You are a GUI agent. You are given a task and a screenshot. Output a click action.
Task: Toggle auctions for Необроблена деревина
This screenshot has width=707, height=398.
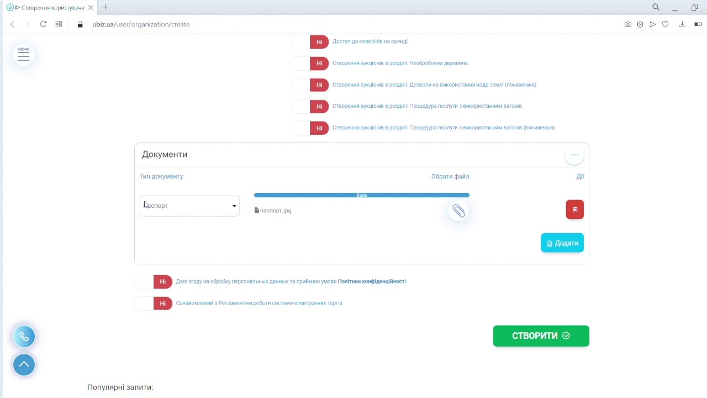pyautogui.click(x=310, y=64)
